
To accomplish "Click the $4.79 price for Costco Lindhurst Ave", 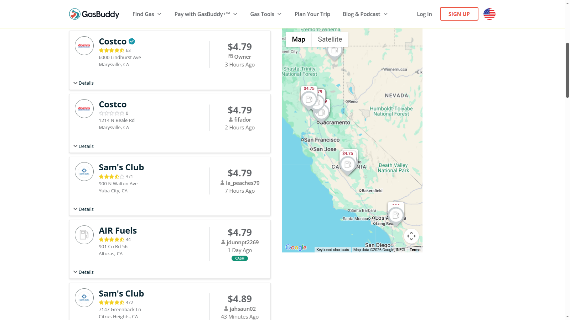I will [240, 47].
